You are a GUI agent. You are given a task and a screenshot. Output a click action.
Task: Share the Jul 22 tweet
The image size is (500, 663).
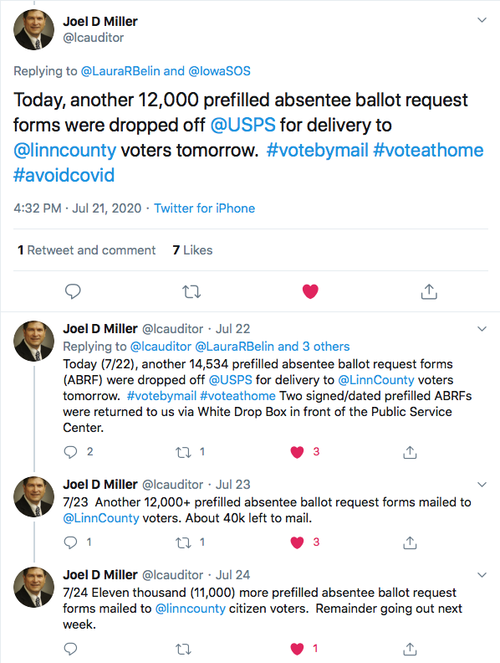pos(410,452)
